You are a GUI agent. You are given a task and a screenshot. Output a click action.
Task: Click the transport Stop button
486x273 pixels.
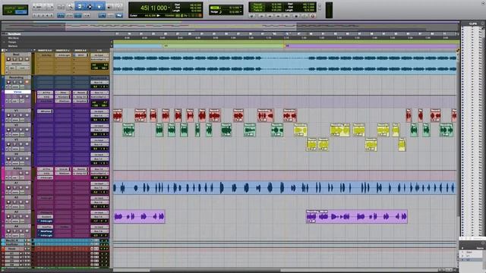pos(296,16)
